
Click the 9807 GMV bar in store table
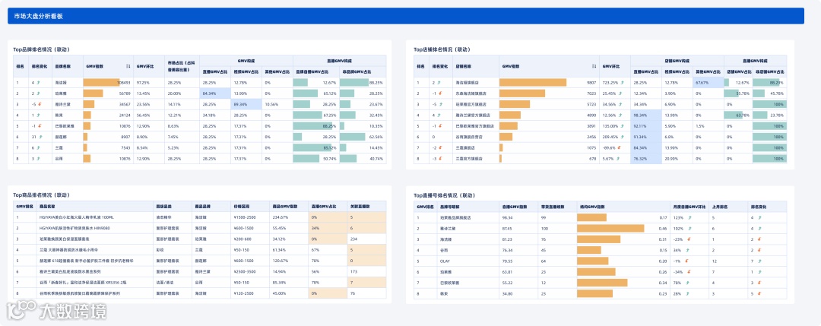(x=533, y=83)
